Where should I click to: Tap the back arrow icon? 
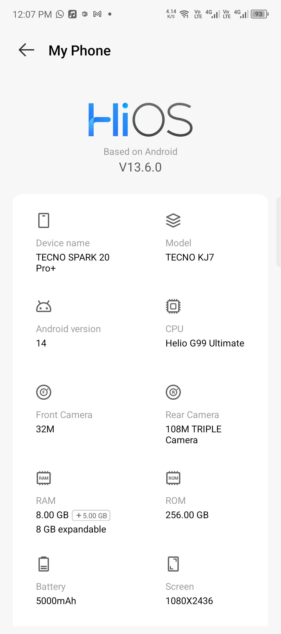pos(27,50)
